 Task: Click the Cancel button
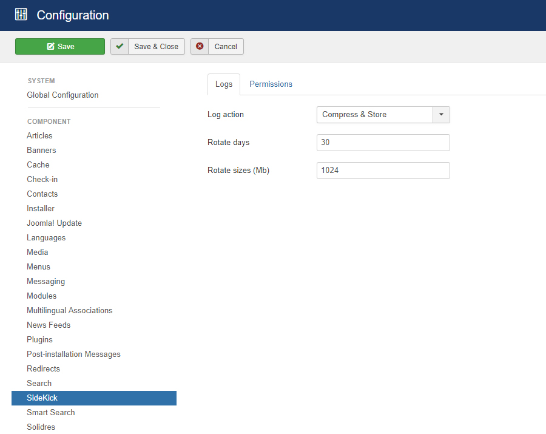point(217,46)
